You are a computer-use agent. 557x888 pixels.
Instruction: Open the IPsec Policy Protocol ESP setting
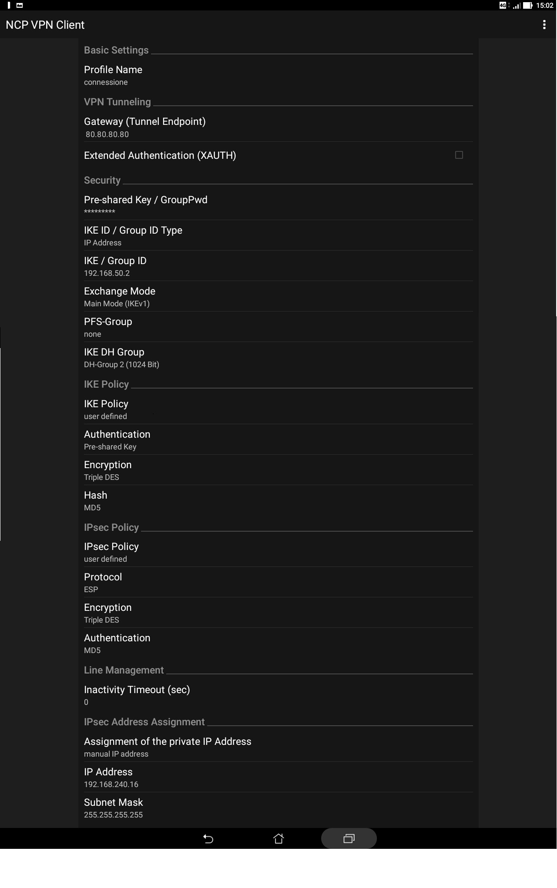[x=278, y=582]
